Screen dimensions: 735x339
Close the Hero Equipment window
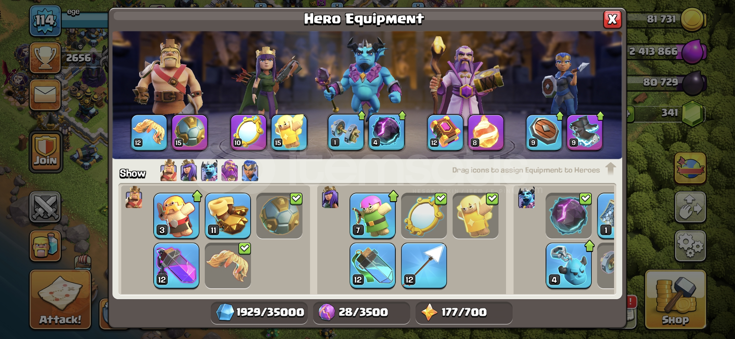[612, 19]
